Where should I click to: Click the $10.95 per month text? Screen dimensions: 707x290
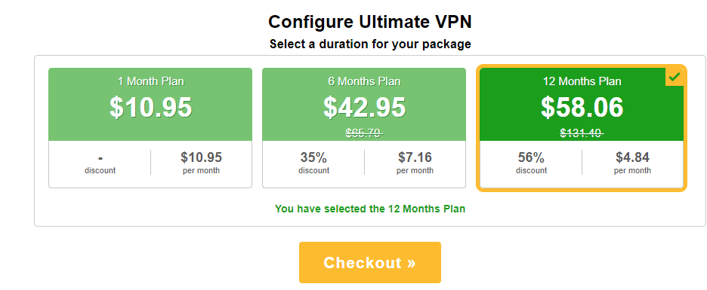tap(201, 162)
